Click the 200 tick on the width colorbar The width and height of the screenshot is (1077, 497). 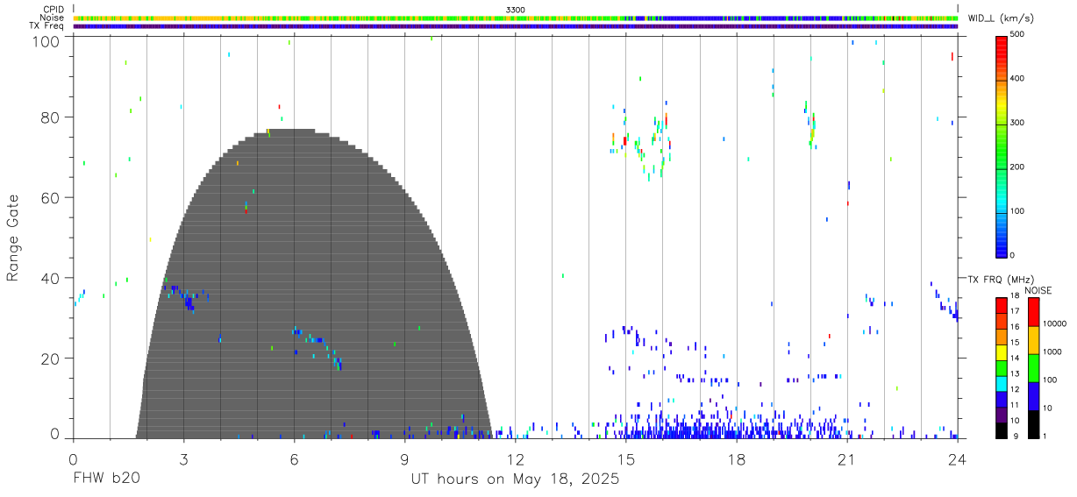(x=1017, y=167)
